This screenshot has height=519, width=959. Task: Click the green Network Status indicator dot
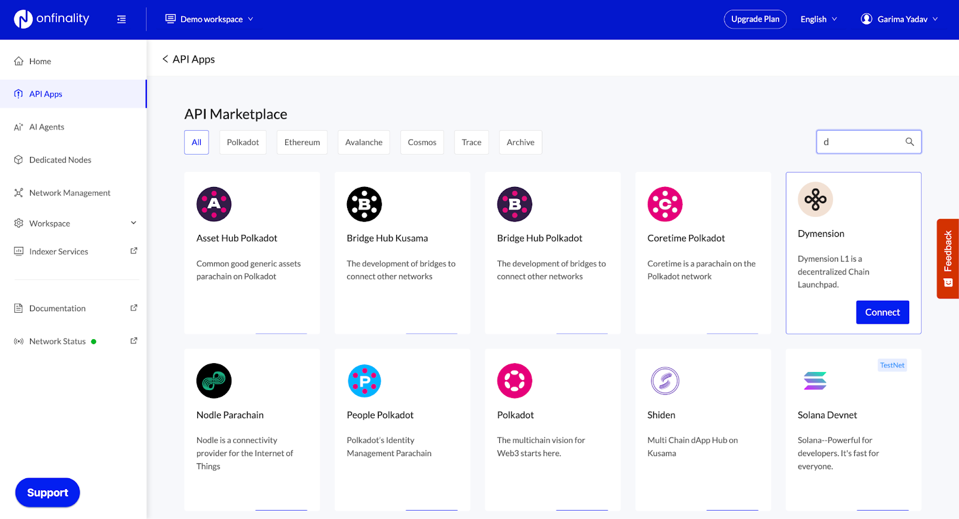pos(94,342)
